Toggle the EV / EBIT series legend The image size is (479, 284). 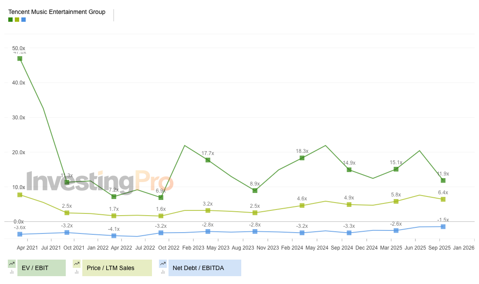[41, 268]
